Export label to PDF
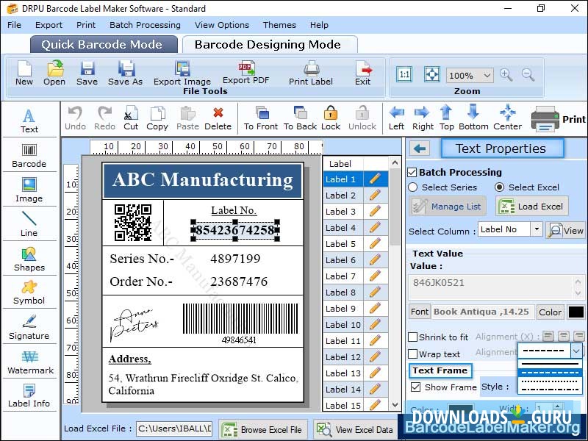This screenshot has height=441, width=588. pos(246,72)
